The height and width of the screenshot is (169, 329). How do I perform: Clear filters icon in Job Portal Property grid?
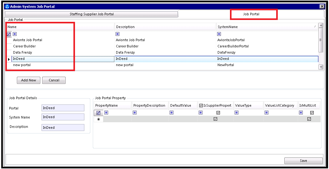(x=98, y=113)
